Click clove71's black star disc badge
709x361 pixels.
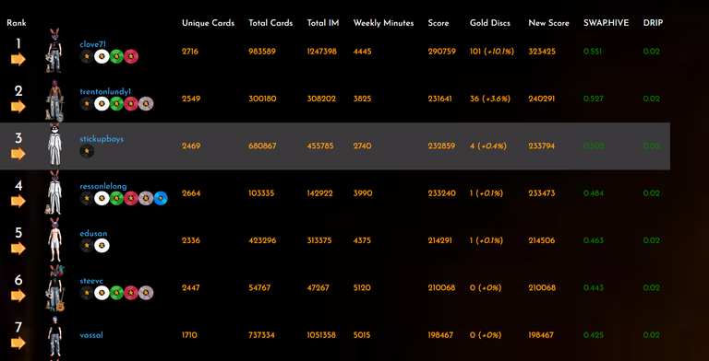pyautogui.click(x=87, y=56)
